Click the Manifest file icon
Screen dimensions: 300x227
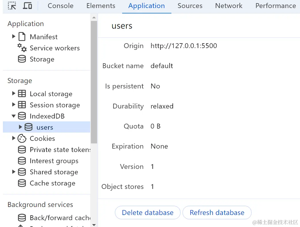pyautogui.click(x=22, y=37)
